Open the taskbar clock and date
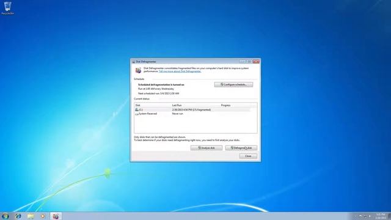 [x=381, y=216]
